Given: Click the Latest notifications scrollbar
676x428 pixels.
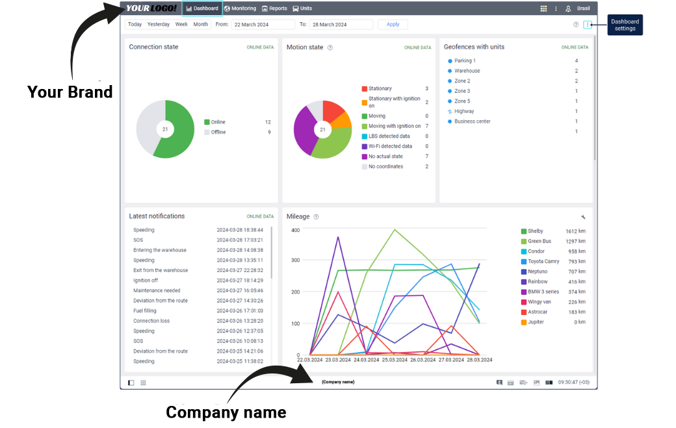Looking at the screenshot, I should tap(271, 253).
